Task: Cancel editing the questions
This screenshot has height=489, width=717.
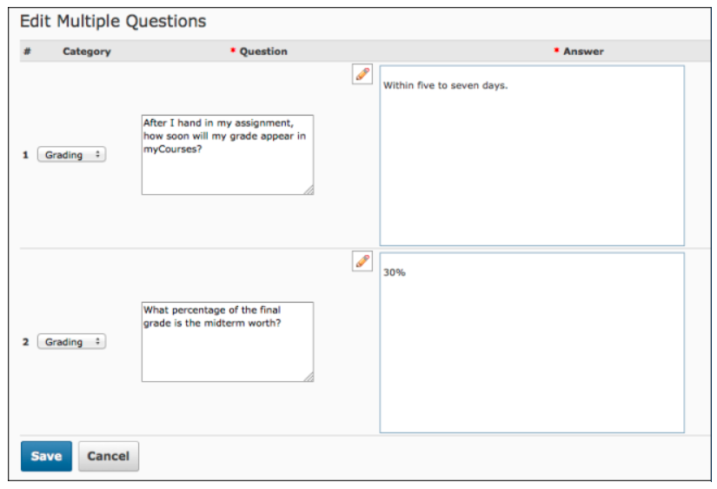Action: pos(109,456)
